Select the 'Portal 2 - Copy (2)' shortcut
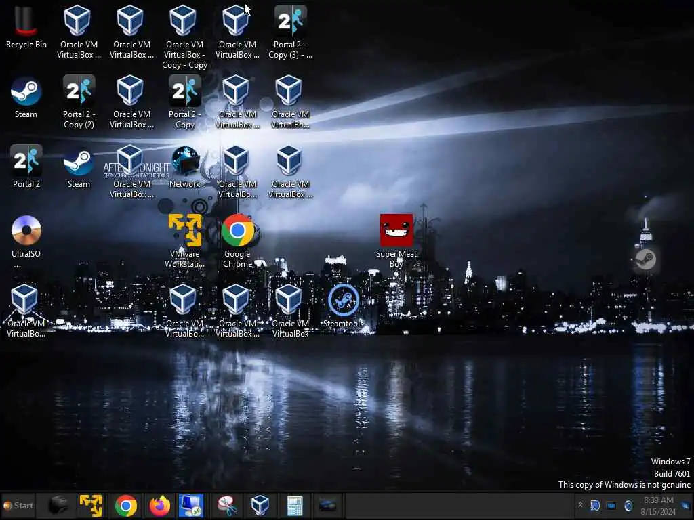Screen dimensions: 694x520 point(79,102)
